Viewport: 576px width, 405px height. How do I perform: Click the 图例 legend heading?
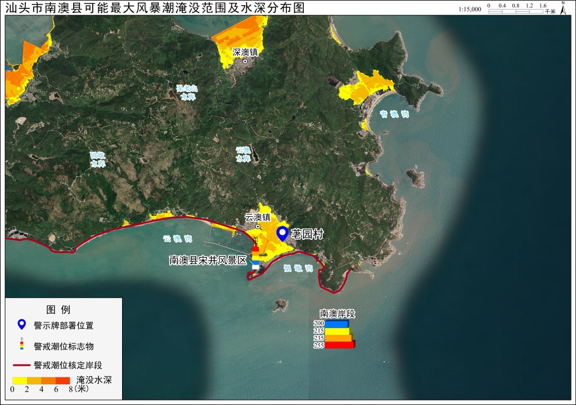(58, 310)
